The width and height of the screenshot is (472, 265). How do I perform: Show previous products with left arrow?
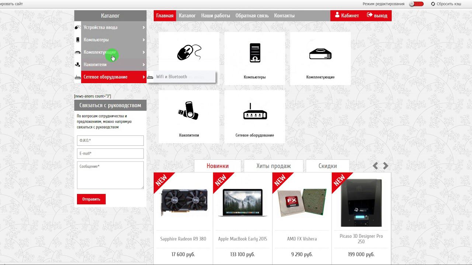pyautogui.click(x=375, y=166)
